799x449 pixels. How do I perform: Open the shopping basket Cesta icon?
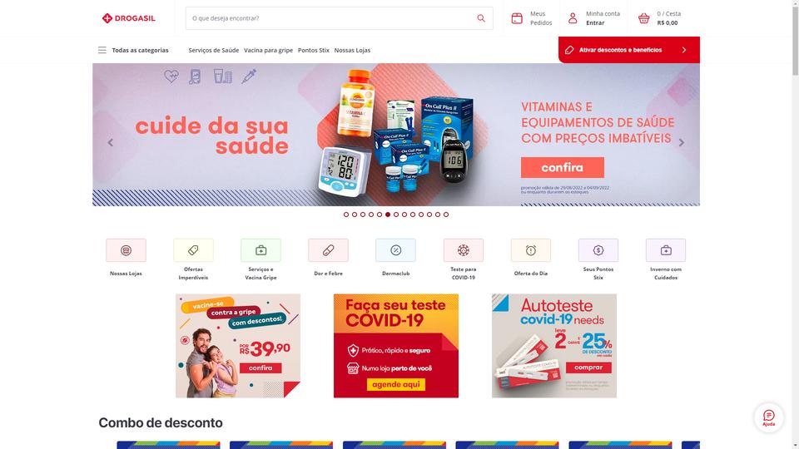click(643, 18)
